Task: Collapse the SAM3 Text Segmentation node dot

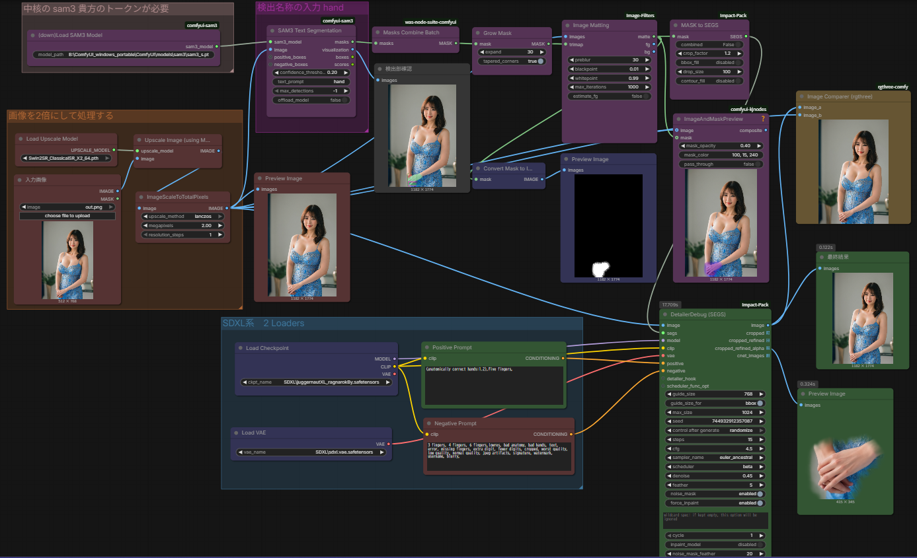Action: tap(272, 30)
